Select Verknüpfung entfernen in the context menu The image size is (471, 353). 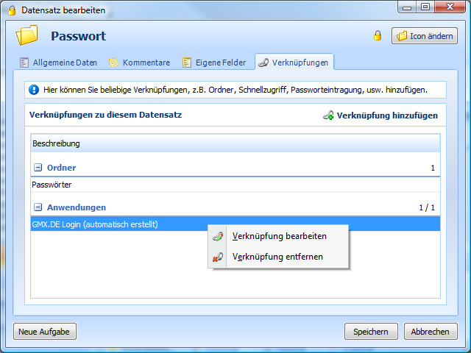(x=277, y=257)
